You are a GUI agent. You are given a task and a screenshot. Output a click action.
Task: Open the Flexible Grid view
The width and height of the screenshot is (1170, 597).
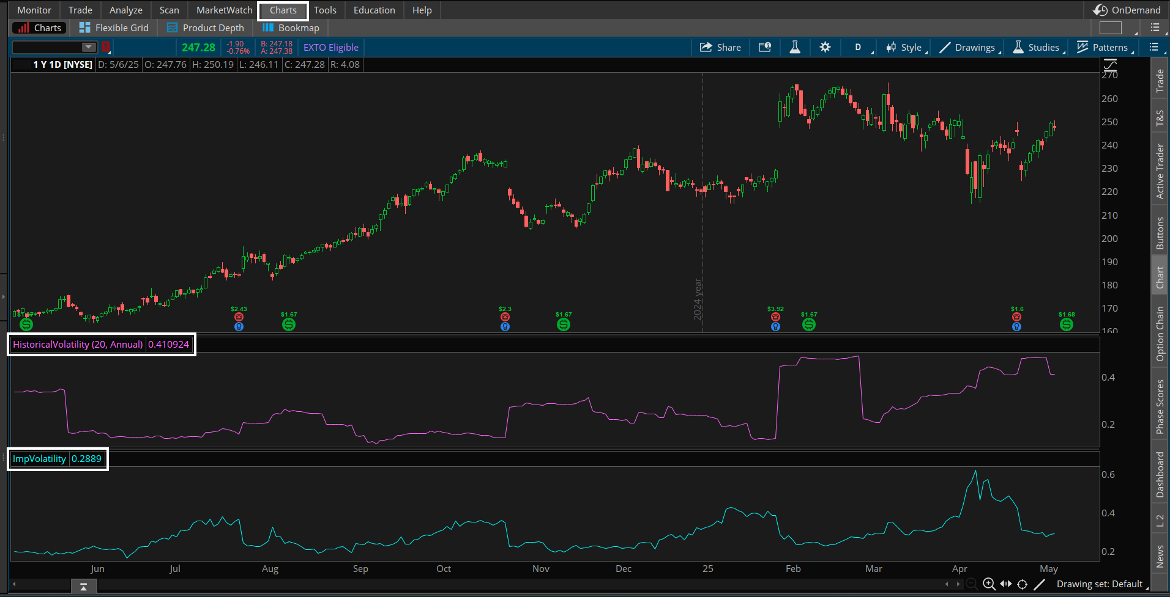click(113, 27)
